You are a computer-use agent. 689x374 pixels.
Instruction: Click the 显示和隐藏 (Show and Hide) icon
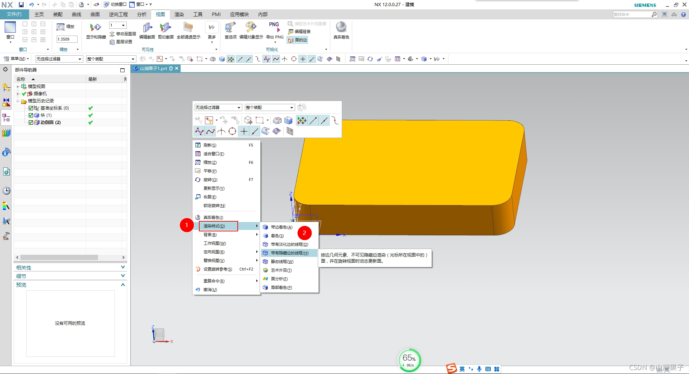[96, 28]
